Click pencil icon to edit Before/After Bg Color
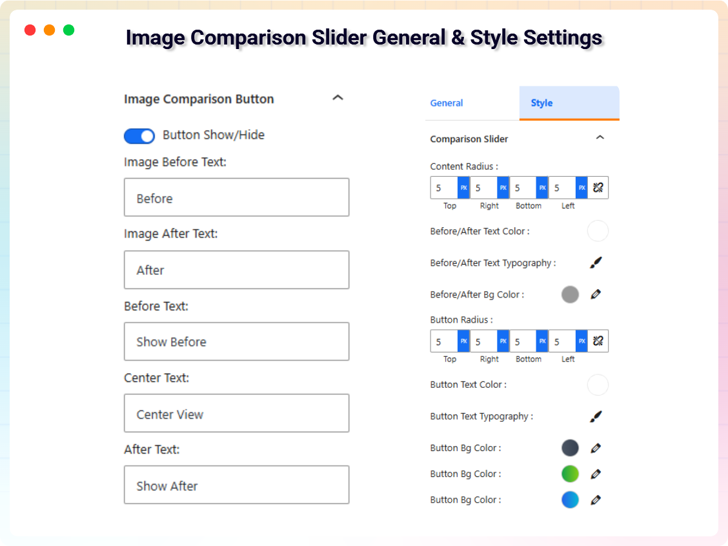The image size is (728, 546). pyautogui.click(x=596, y=294)
